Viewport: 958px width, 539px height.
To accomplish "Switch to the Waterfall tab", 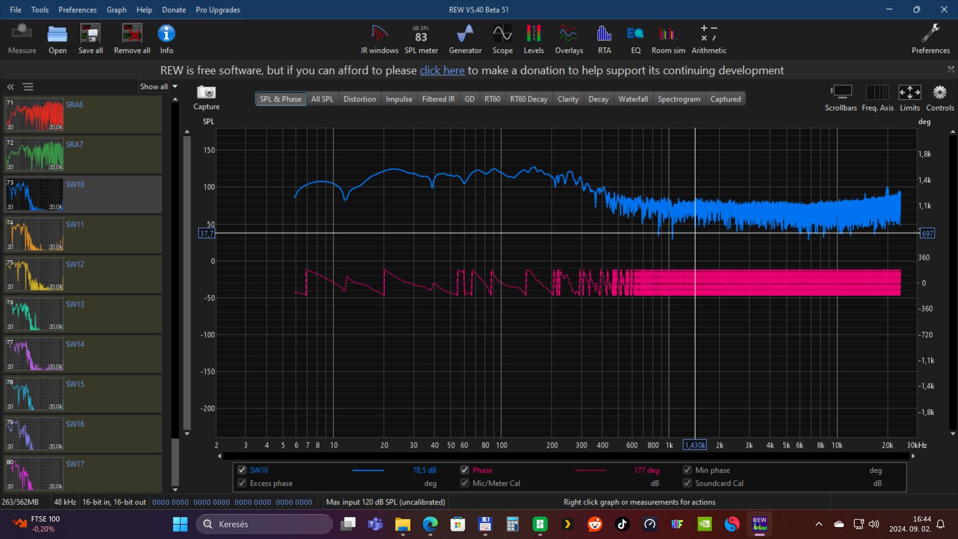I will (633, 99).
